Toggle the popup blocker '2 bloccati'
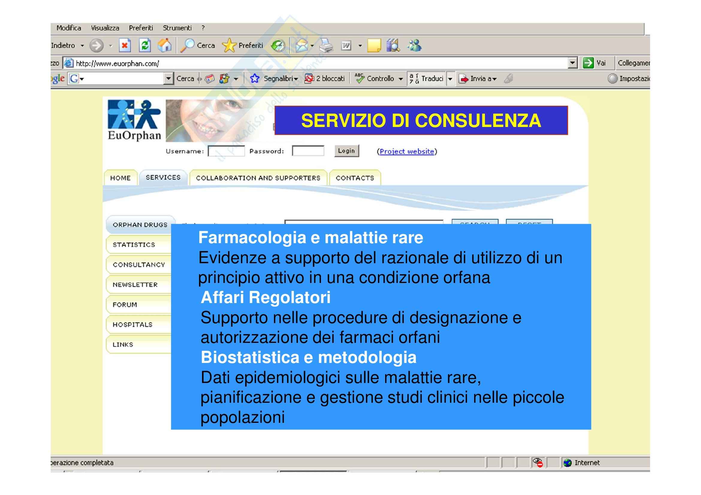 coord(325,79)
